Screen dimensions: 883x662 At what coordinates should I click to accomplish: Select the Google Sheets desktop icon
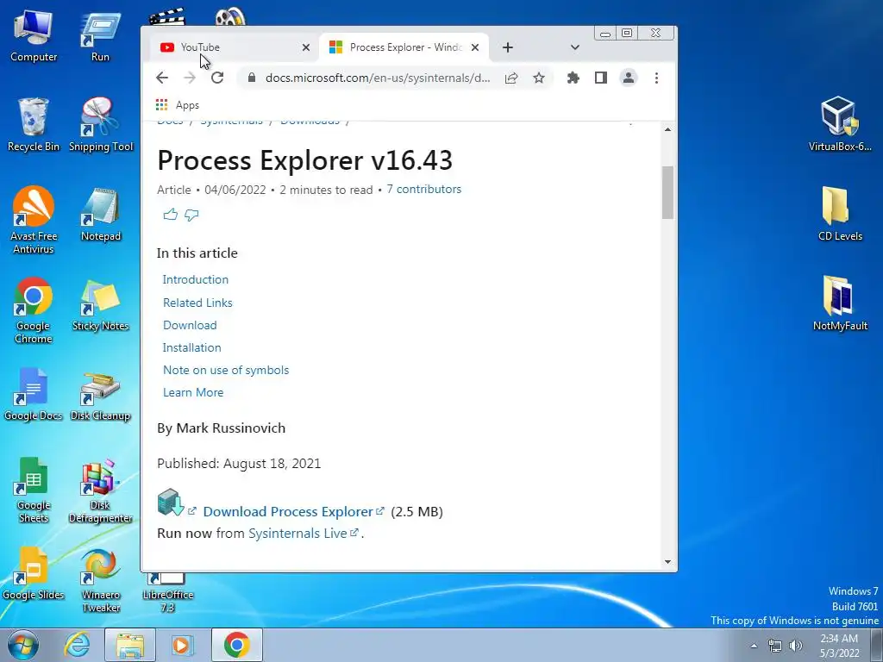pyautogui.click(x=34, y=490)
